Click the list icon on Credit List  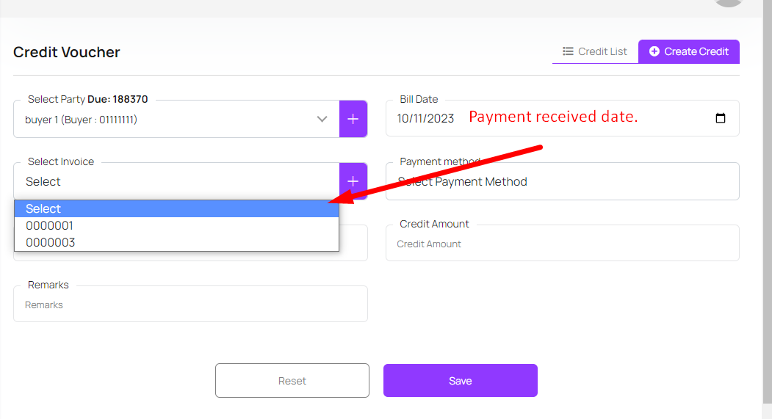(x=568, y=51)
